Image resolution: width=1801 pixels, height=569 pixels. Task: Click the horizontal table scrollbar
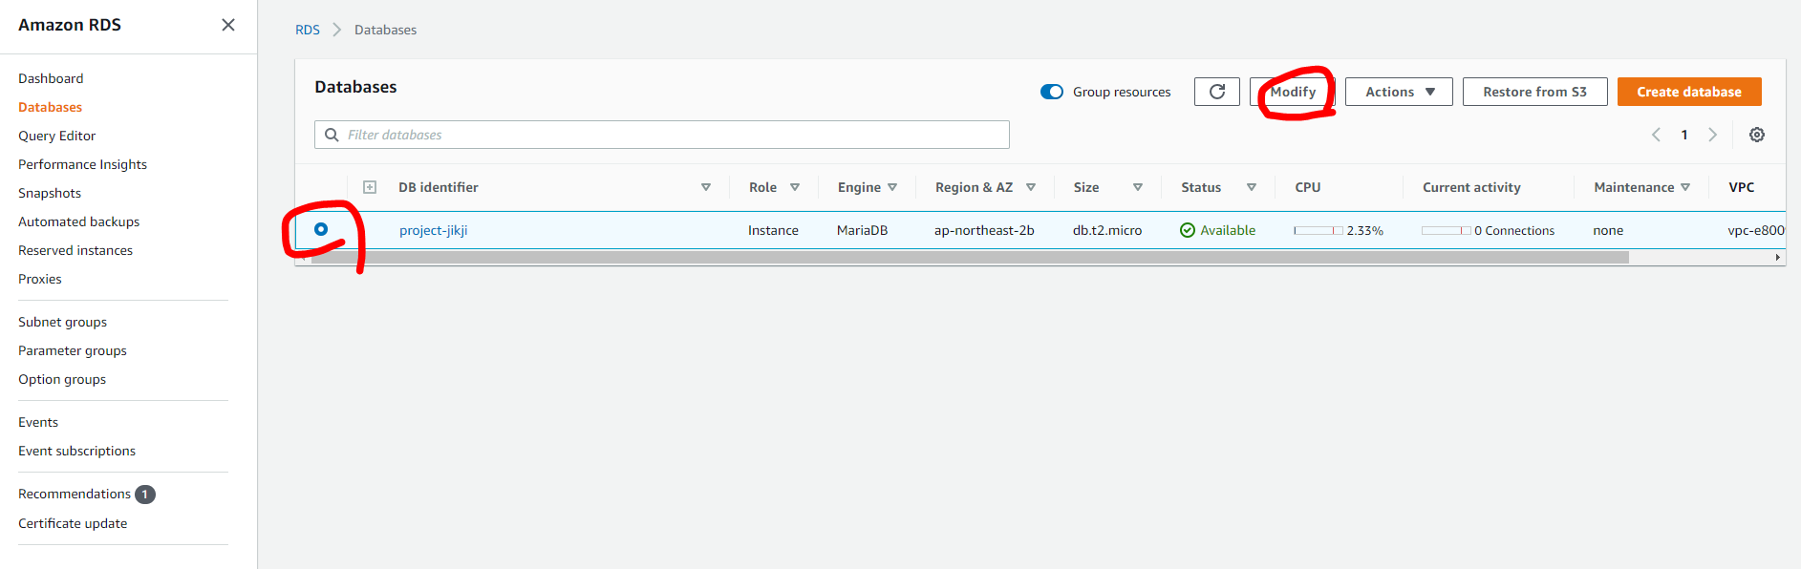(x=971, y=257)
